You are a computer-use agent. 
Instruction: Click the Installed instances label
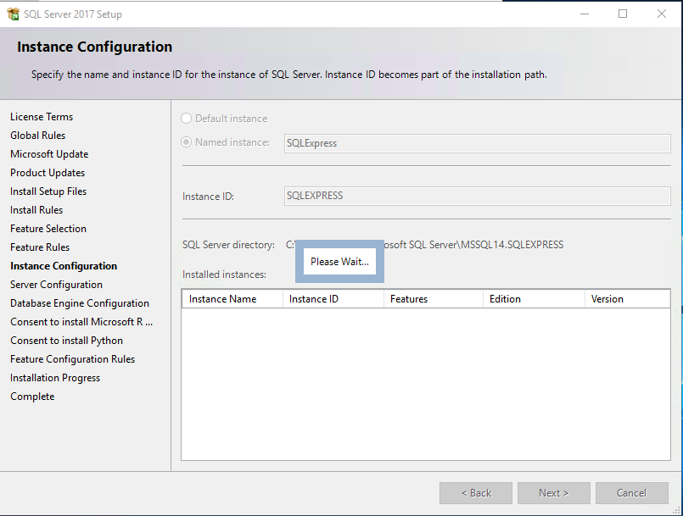coord(224,275)
